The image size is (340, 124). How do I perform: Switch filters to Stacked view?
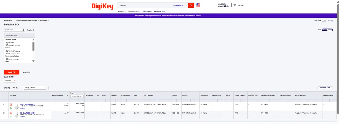tap(325, 29)
